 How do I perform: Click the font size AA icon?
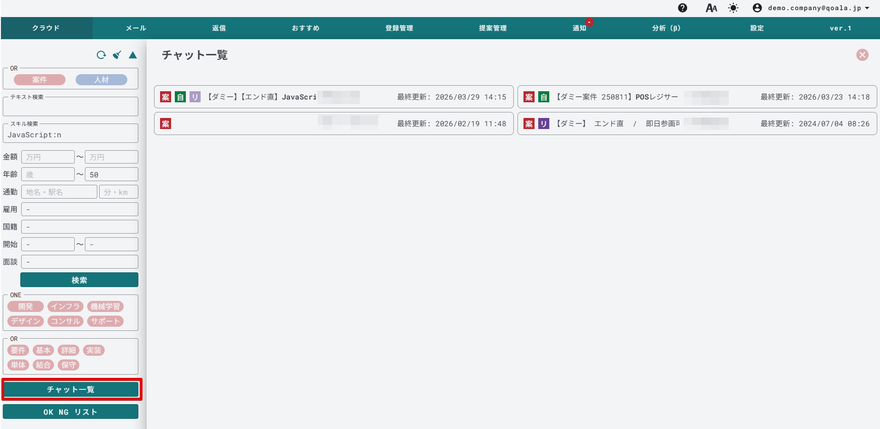tap(711, 8)
